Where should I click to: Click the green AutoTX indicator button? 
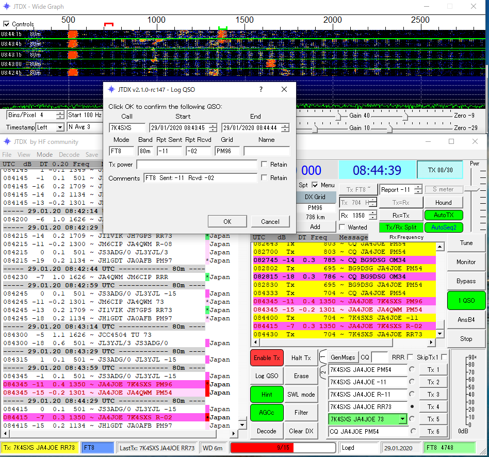pos(443,215)
